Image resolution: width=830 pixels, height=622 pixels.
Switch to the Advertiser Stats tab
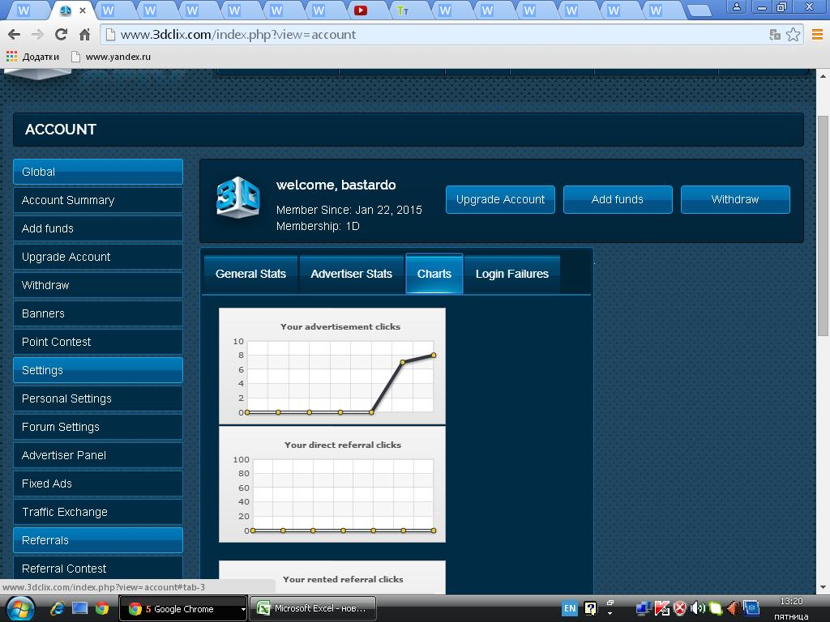click(352, 274)
